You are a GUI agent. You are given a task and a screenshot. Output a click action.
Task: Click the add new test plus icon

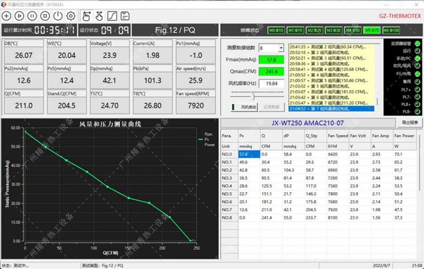pos(7,16)
